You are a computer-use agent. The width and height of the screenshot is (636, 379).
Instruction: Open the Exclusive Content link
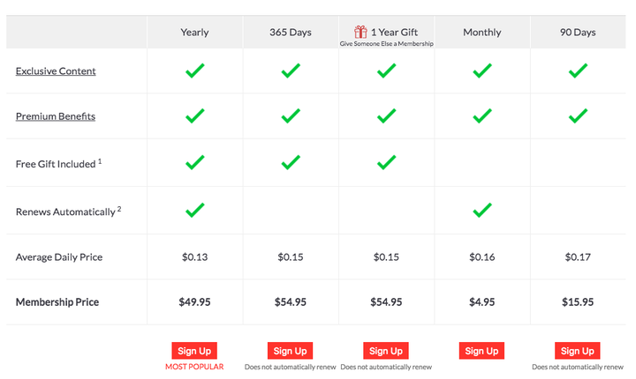coord(56,71)
